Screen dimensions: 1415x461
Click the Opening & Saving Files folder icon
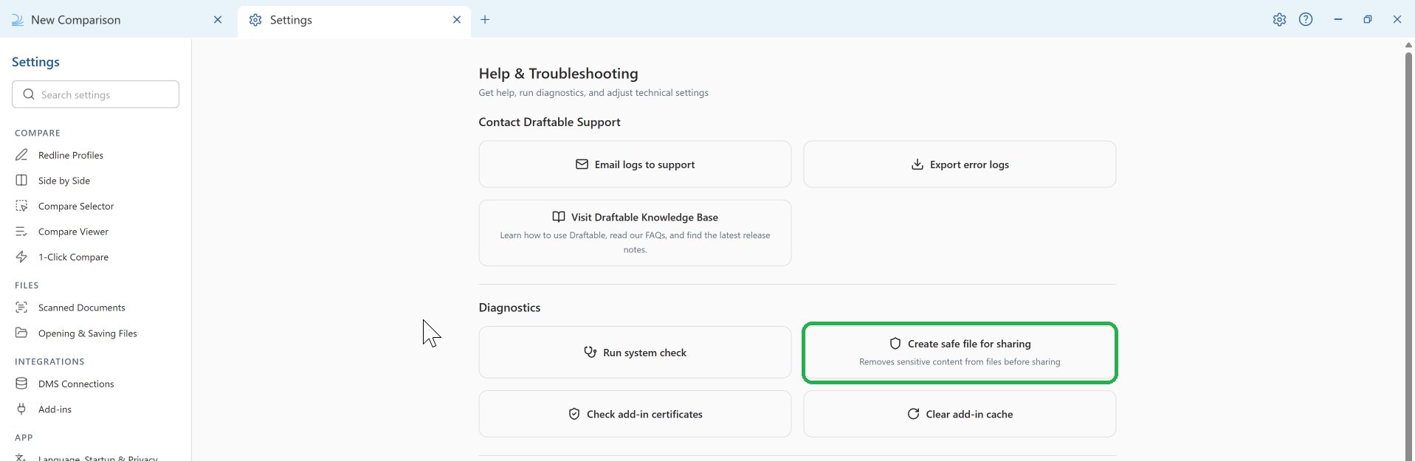21,333
